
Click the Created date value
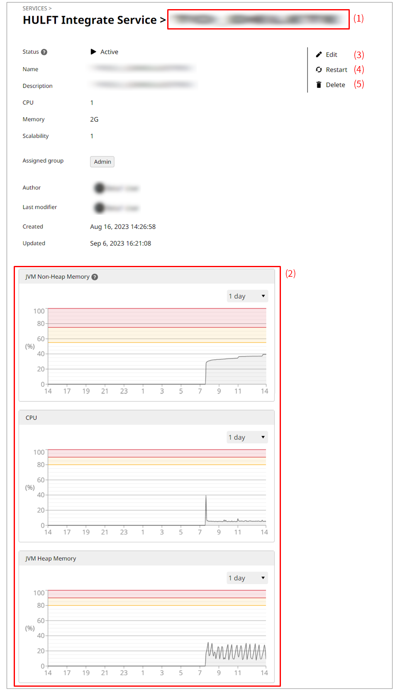pos(123,227)
